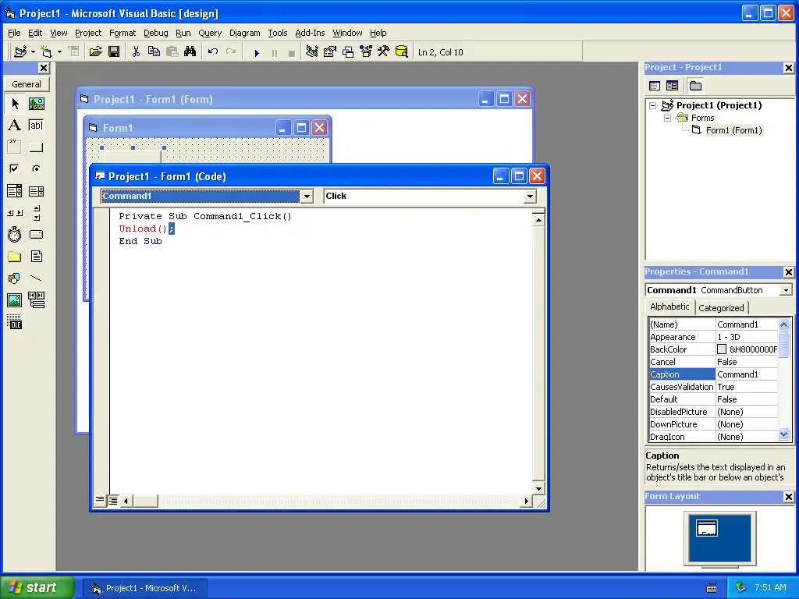Click the code window scroll-right arrow
Viewport: 799px width, 599px height.
tap(527, 501)
